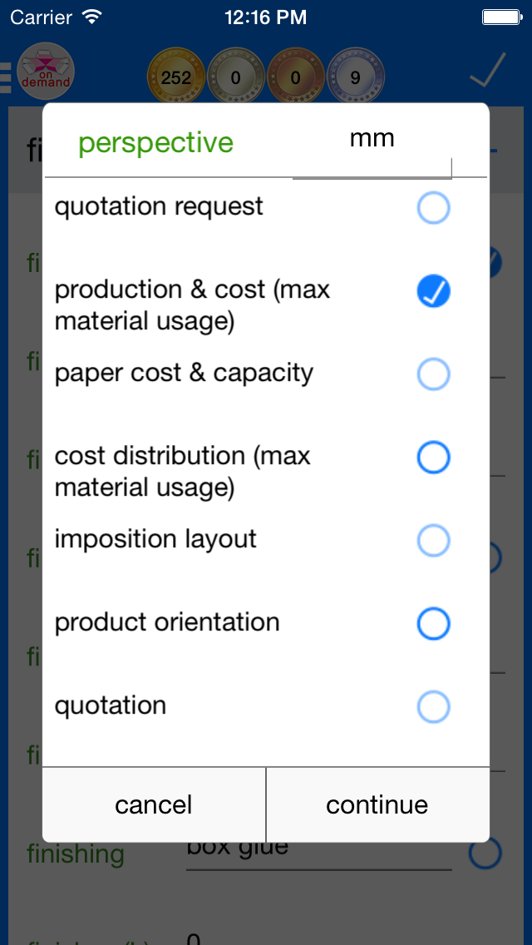This screenshot has width=532, height=945.
Task: Pick the quotation perspective radio
Action: pyautogui.click(x=433, y=707)
